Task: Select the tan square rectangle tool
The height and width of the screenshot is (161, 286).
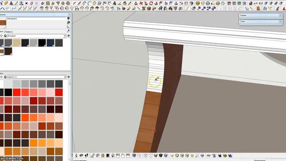Action: pos(48,3)
